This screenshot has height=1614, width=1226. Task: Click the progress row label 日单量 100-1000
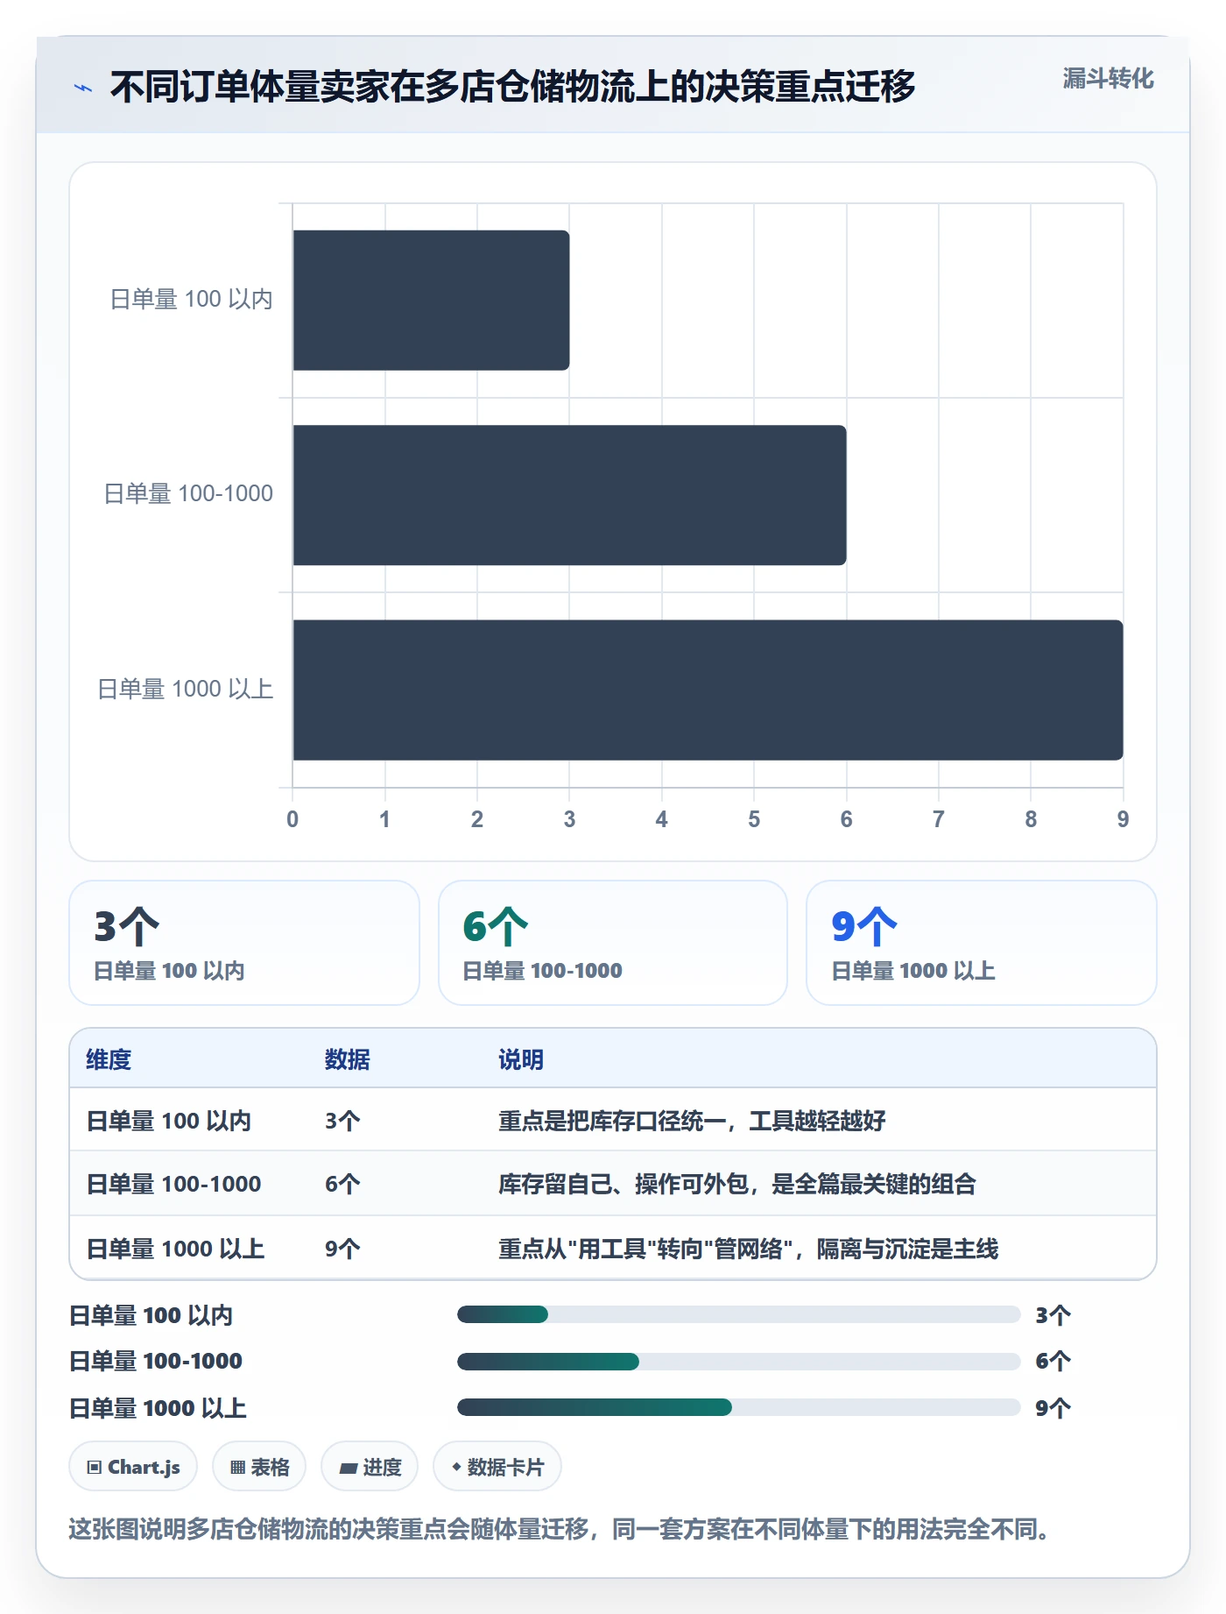click(156, 1361)
